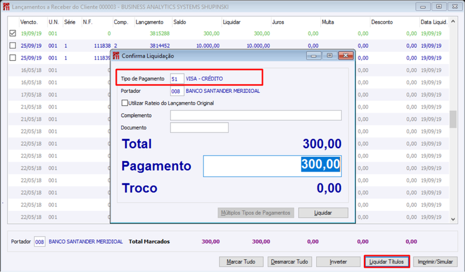Click BANCO SANTANDER MERIDIOAL in the dialog

(223, 91)
